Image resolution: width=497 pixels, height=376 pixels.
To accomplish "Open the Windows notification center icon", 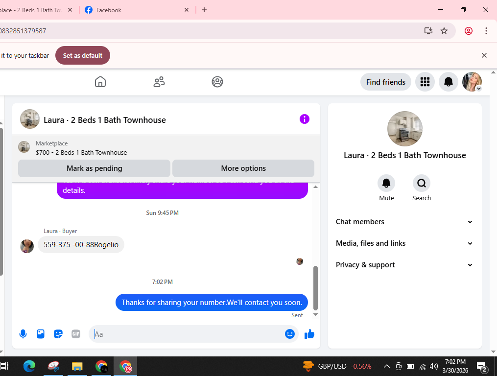I will tap(482, 367).
